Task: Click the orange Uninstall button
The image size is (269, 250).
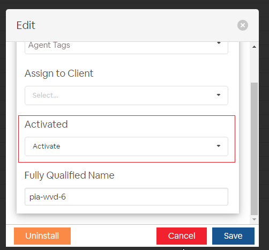Action: [x=42, y=236]
